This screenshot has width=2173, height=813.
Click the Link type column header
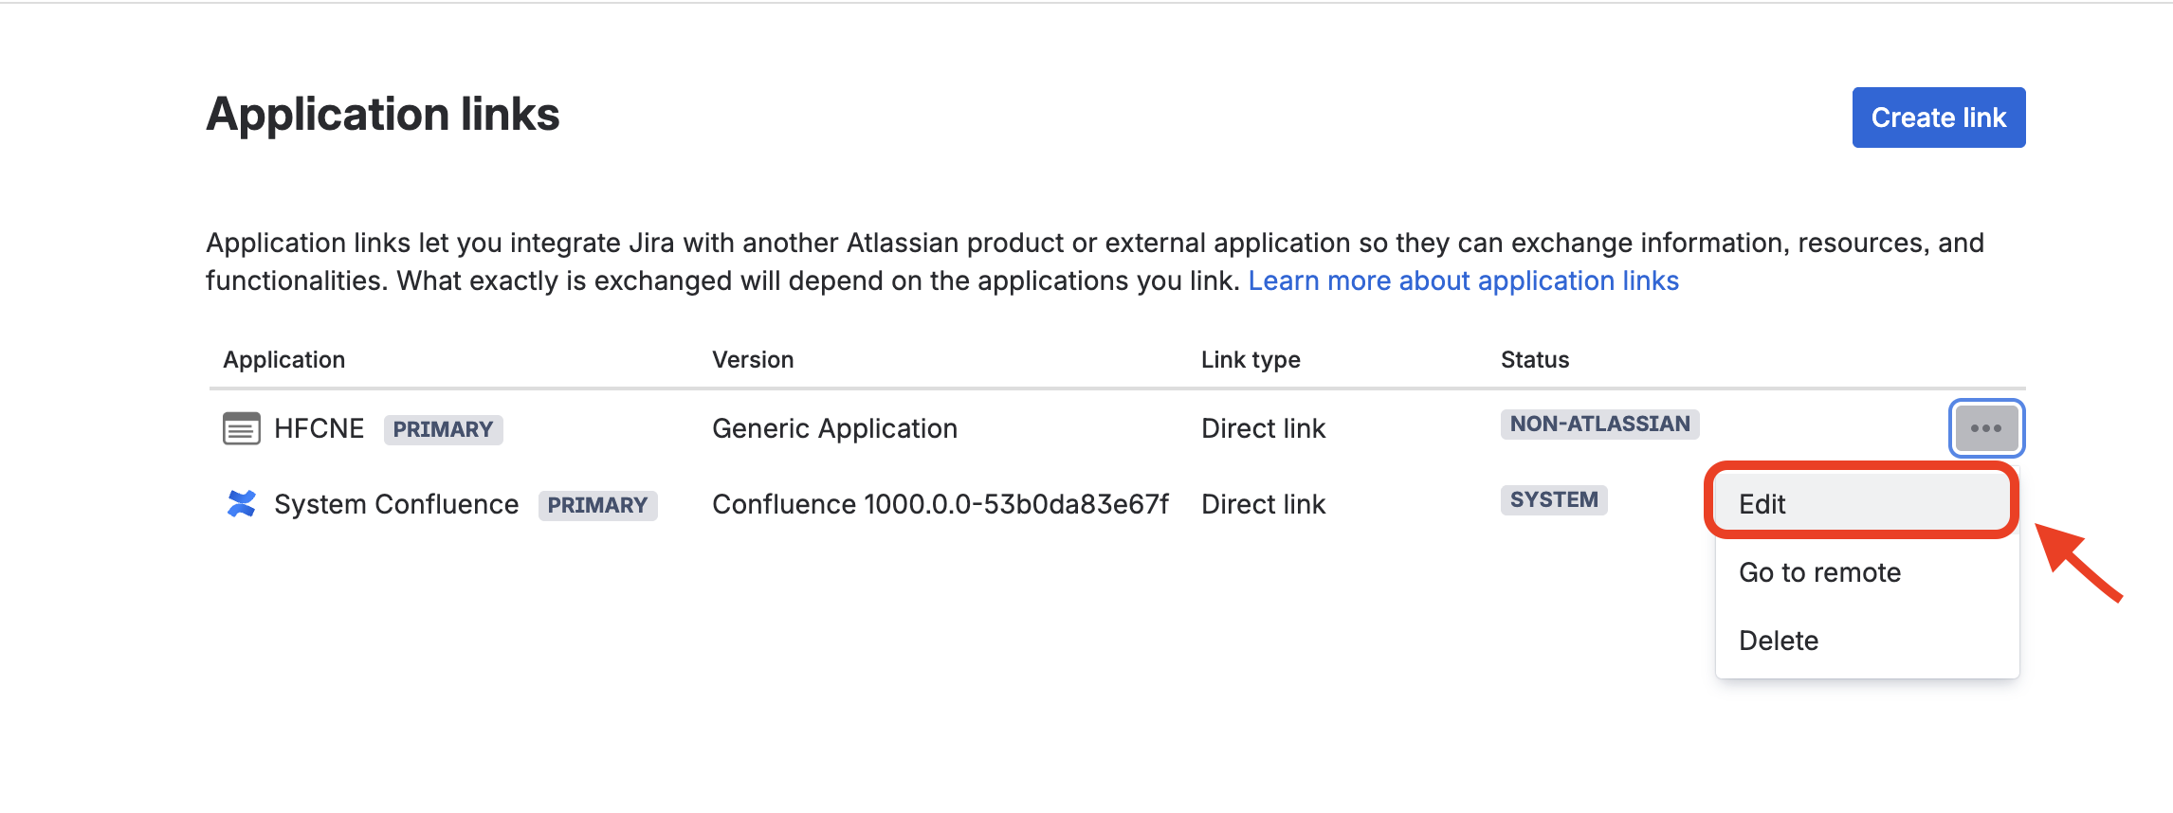tap(1251, 360)
